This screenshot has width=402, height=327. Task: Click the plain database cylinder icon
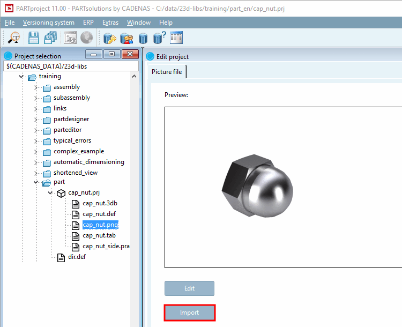click(143, 39)
